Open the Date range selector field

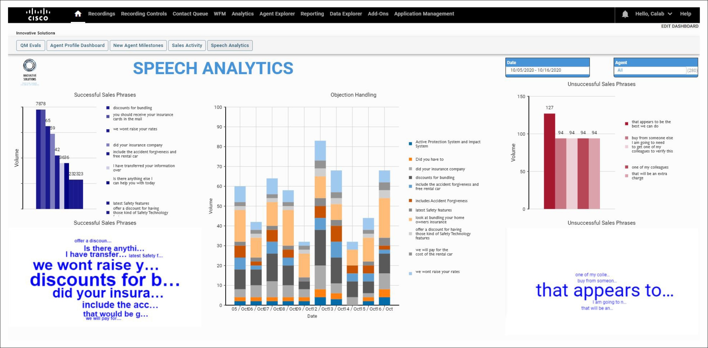547,70
